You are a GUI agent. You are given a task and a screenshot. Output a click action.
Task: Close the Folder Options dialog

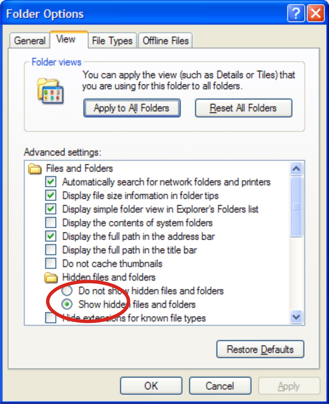(316, 13)
